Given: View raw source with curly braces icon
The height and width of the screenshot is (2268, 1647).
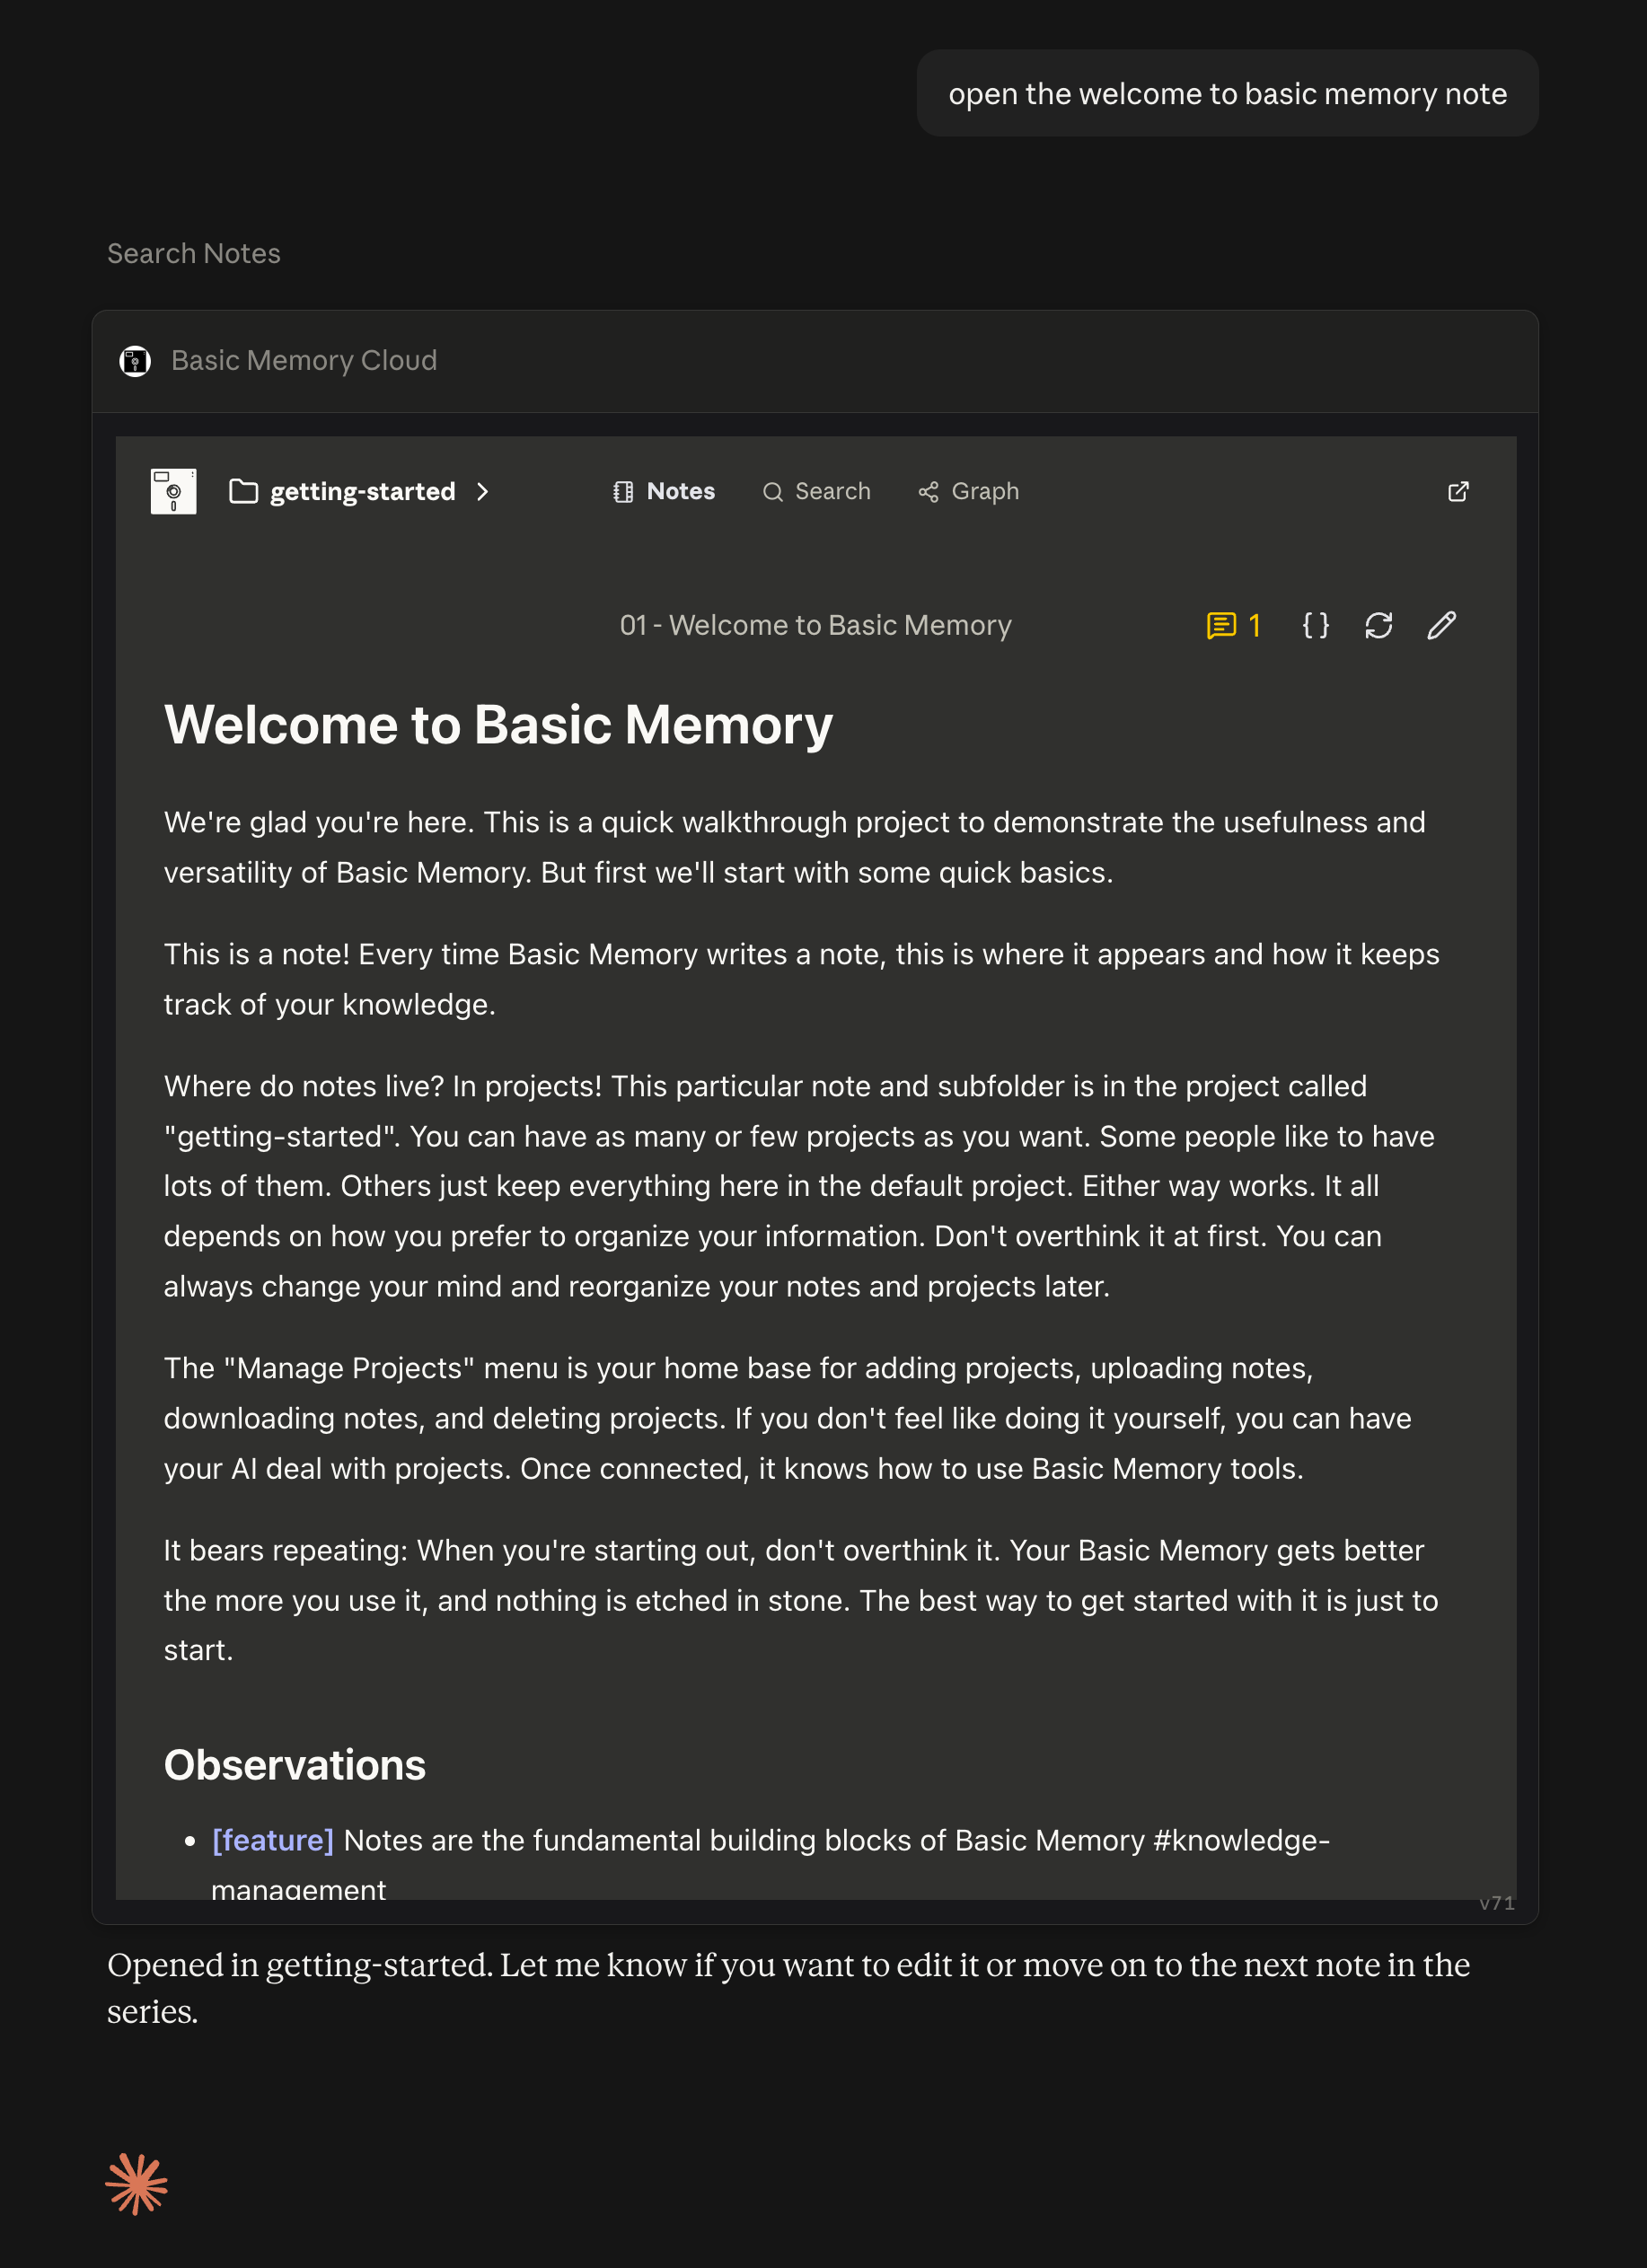Looking at the screenshot, I should pos(1315,625).
